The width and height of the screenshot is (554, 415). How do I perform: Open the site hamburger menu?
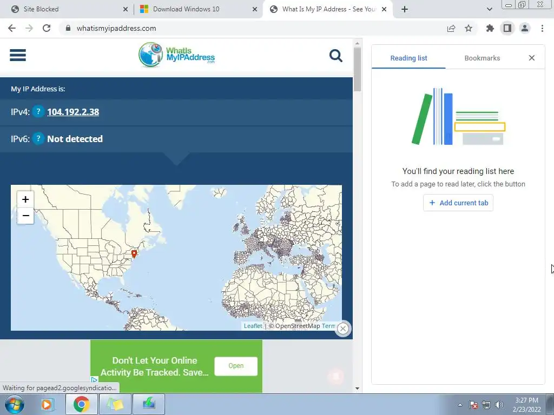click(18, 55)
